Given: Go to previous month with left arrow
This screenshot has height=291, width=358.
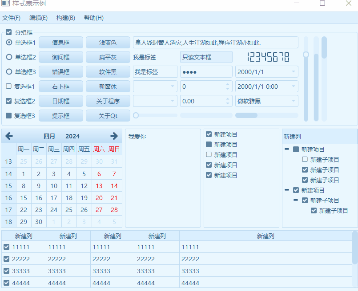Looking at the screenshot, I should (9, 136).
